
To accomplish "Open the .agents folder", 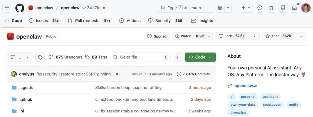I will (x=26, y=88).
